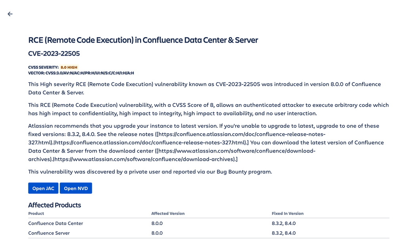Click fixed versions 8.3.2, 8.4.0 for Data Center
395x246 pixels.
284,223
